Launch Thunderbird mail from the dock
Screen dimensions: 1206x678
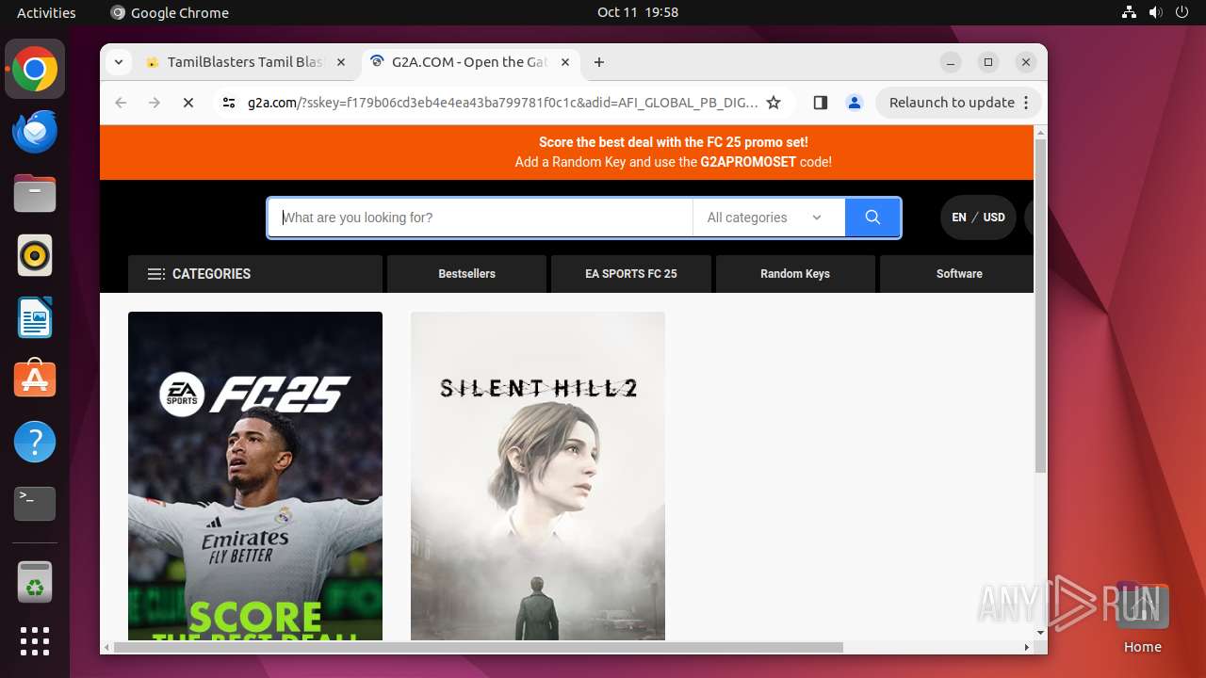[35, 132]
